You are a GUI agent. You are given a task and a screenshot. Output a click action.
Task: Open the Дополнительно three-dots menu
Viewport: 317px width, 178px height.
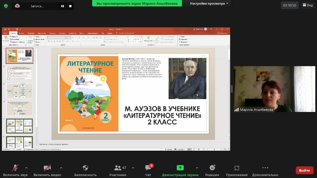coord(265,168)
